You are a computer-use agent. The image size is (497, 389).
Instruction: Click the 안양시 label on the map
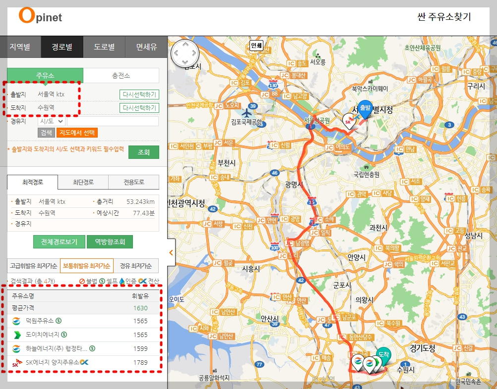pos(357,257)
